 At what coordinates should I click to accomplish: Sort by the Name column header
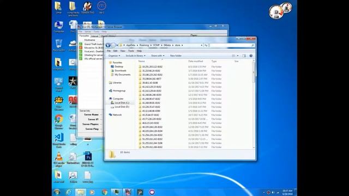click(x=141, y=61)
